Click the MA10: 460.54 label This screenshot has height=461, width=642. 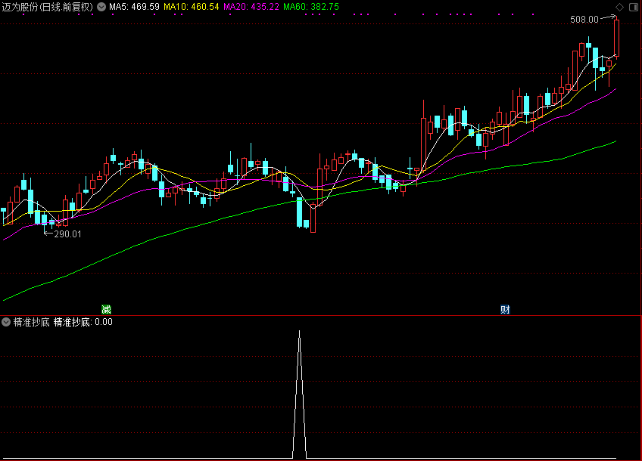click(x=192, y=7)
